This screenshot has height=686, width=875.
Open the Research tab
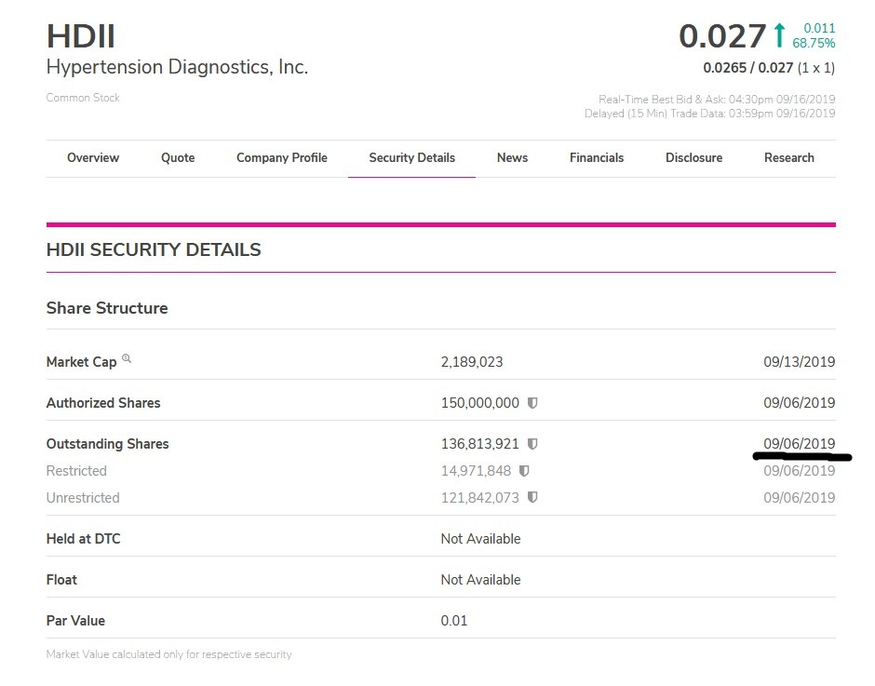[789, 158]
